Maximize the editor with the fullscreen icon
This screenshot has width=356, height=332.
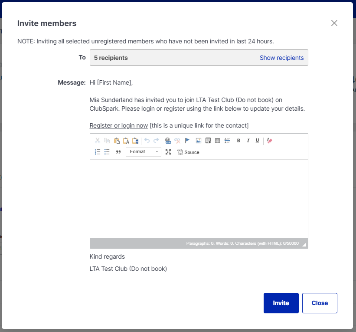pos(168,152)
